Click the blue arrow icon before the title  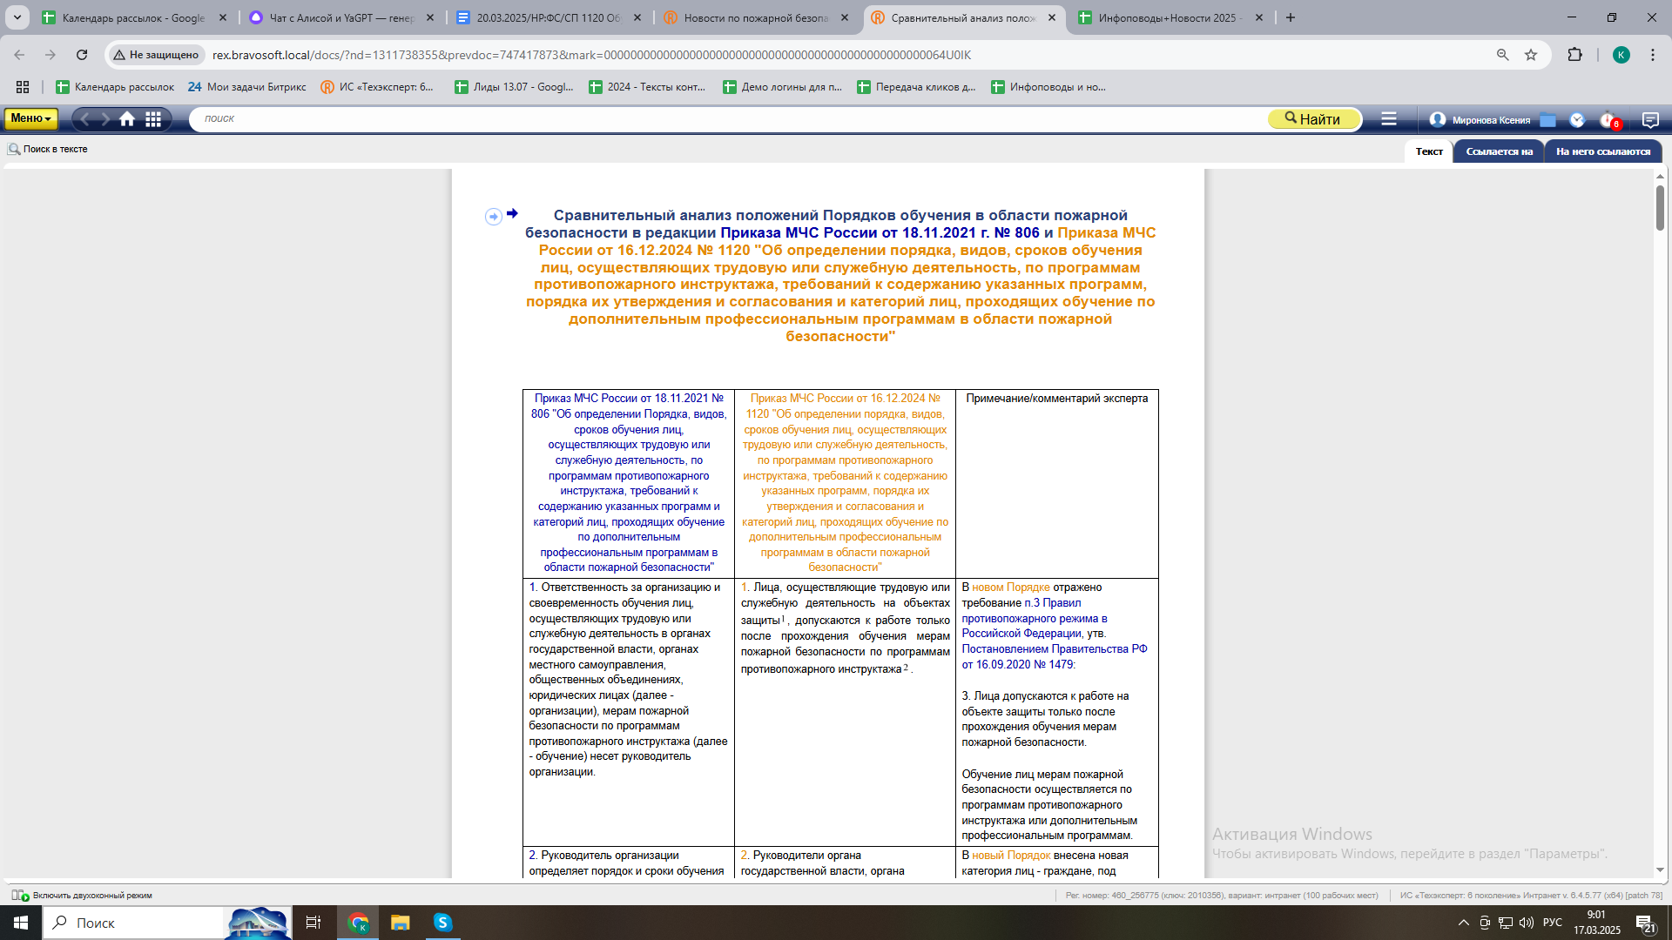point(512,213)
